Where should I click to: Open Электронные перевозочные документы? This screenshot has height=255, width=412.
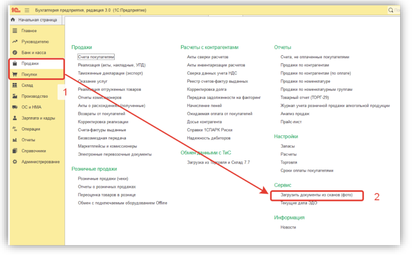[115, 154]
